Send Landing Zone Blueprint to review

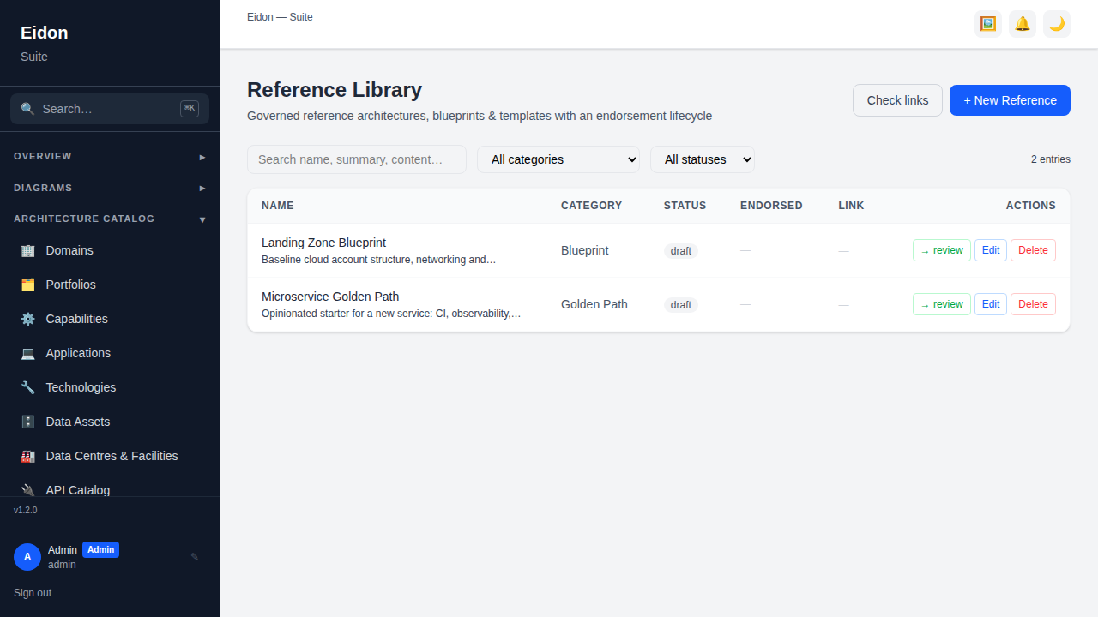click(942, 250)
